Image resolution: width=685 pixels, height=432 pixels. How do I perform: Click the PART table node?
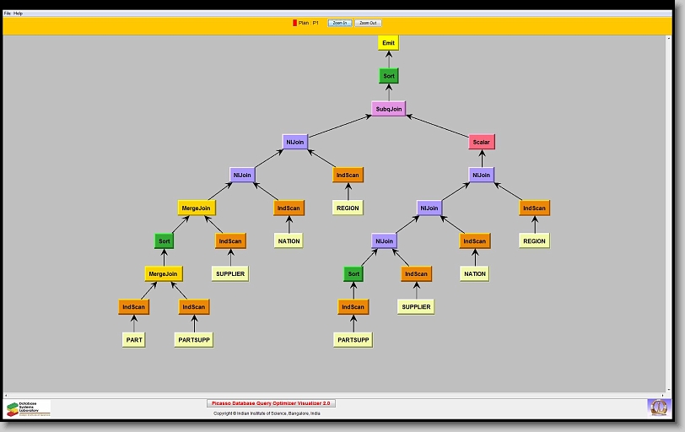(x=134, y=340)
